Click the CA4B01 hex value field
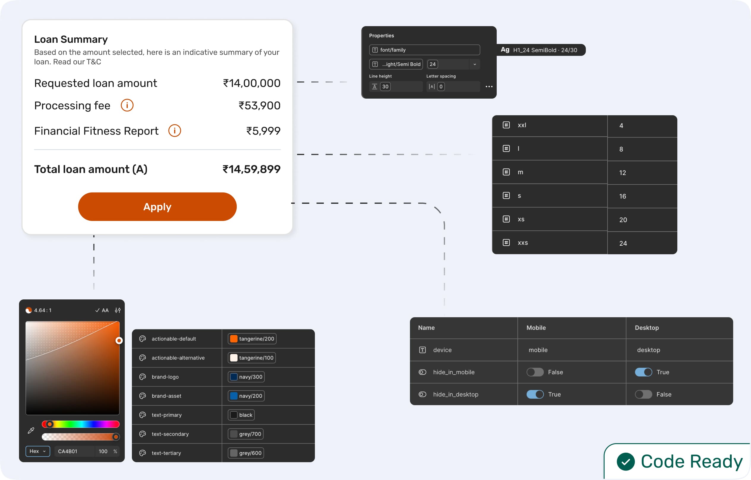This screenshot has width=751, height=480. 74,451
